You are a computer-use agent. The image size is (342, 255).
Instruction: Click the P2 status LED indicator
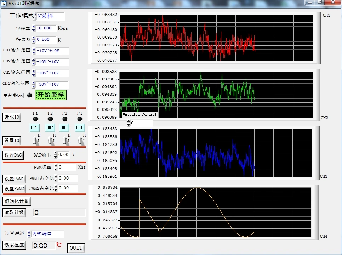[50, 119]
